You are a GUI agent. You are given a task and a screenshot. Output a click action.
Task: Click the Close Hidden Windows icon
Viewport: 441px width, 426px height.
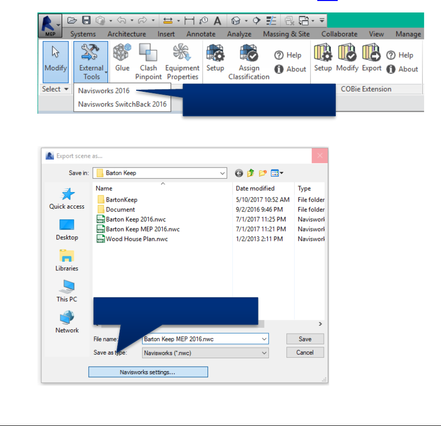[x=289, y=20]
